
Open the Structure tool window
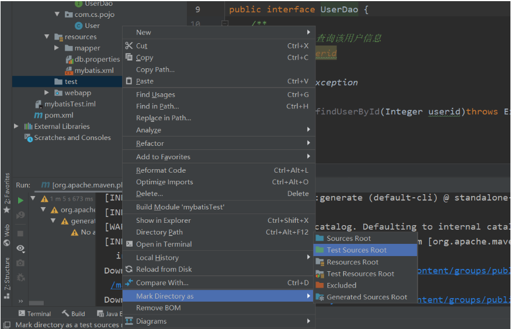click(x=7, y=278)
